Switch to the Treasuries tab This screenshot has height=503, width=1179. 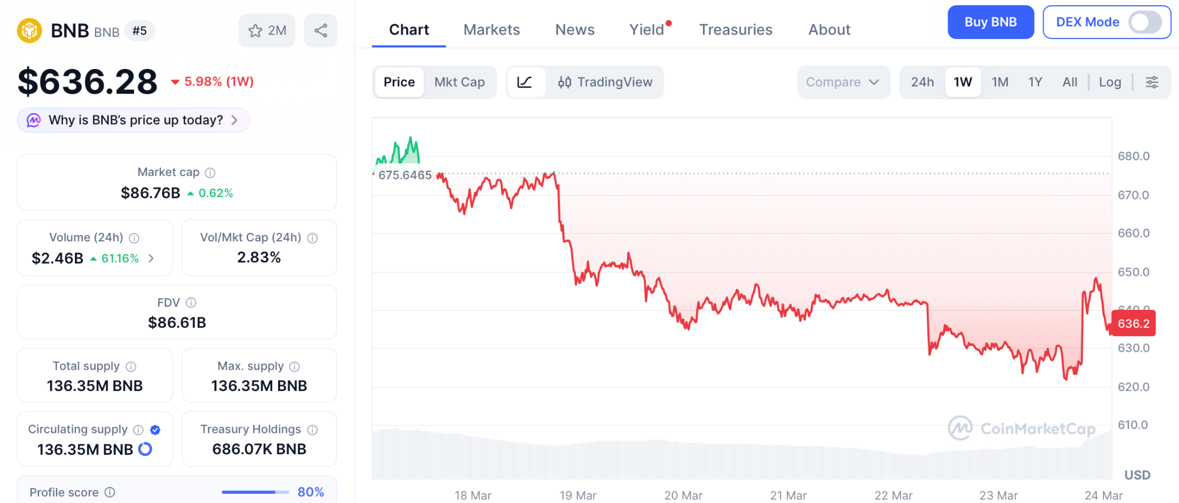736,30
